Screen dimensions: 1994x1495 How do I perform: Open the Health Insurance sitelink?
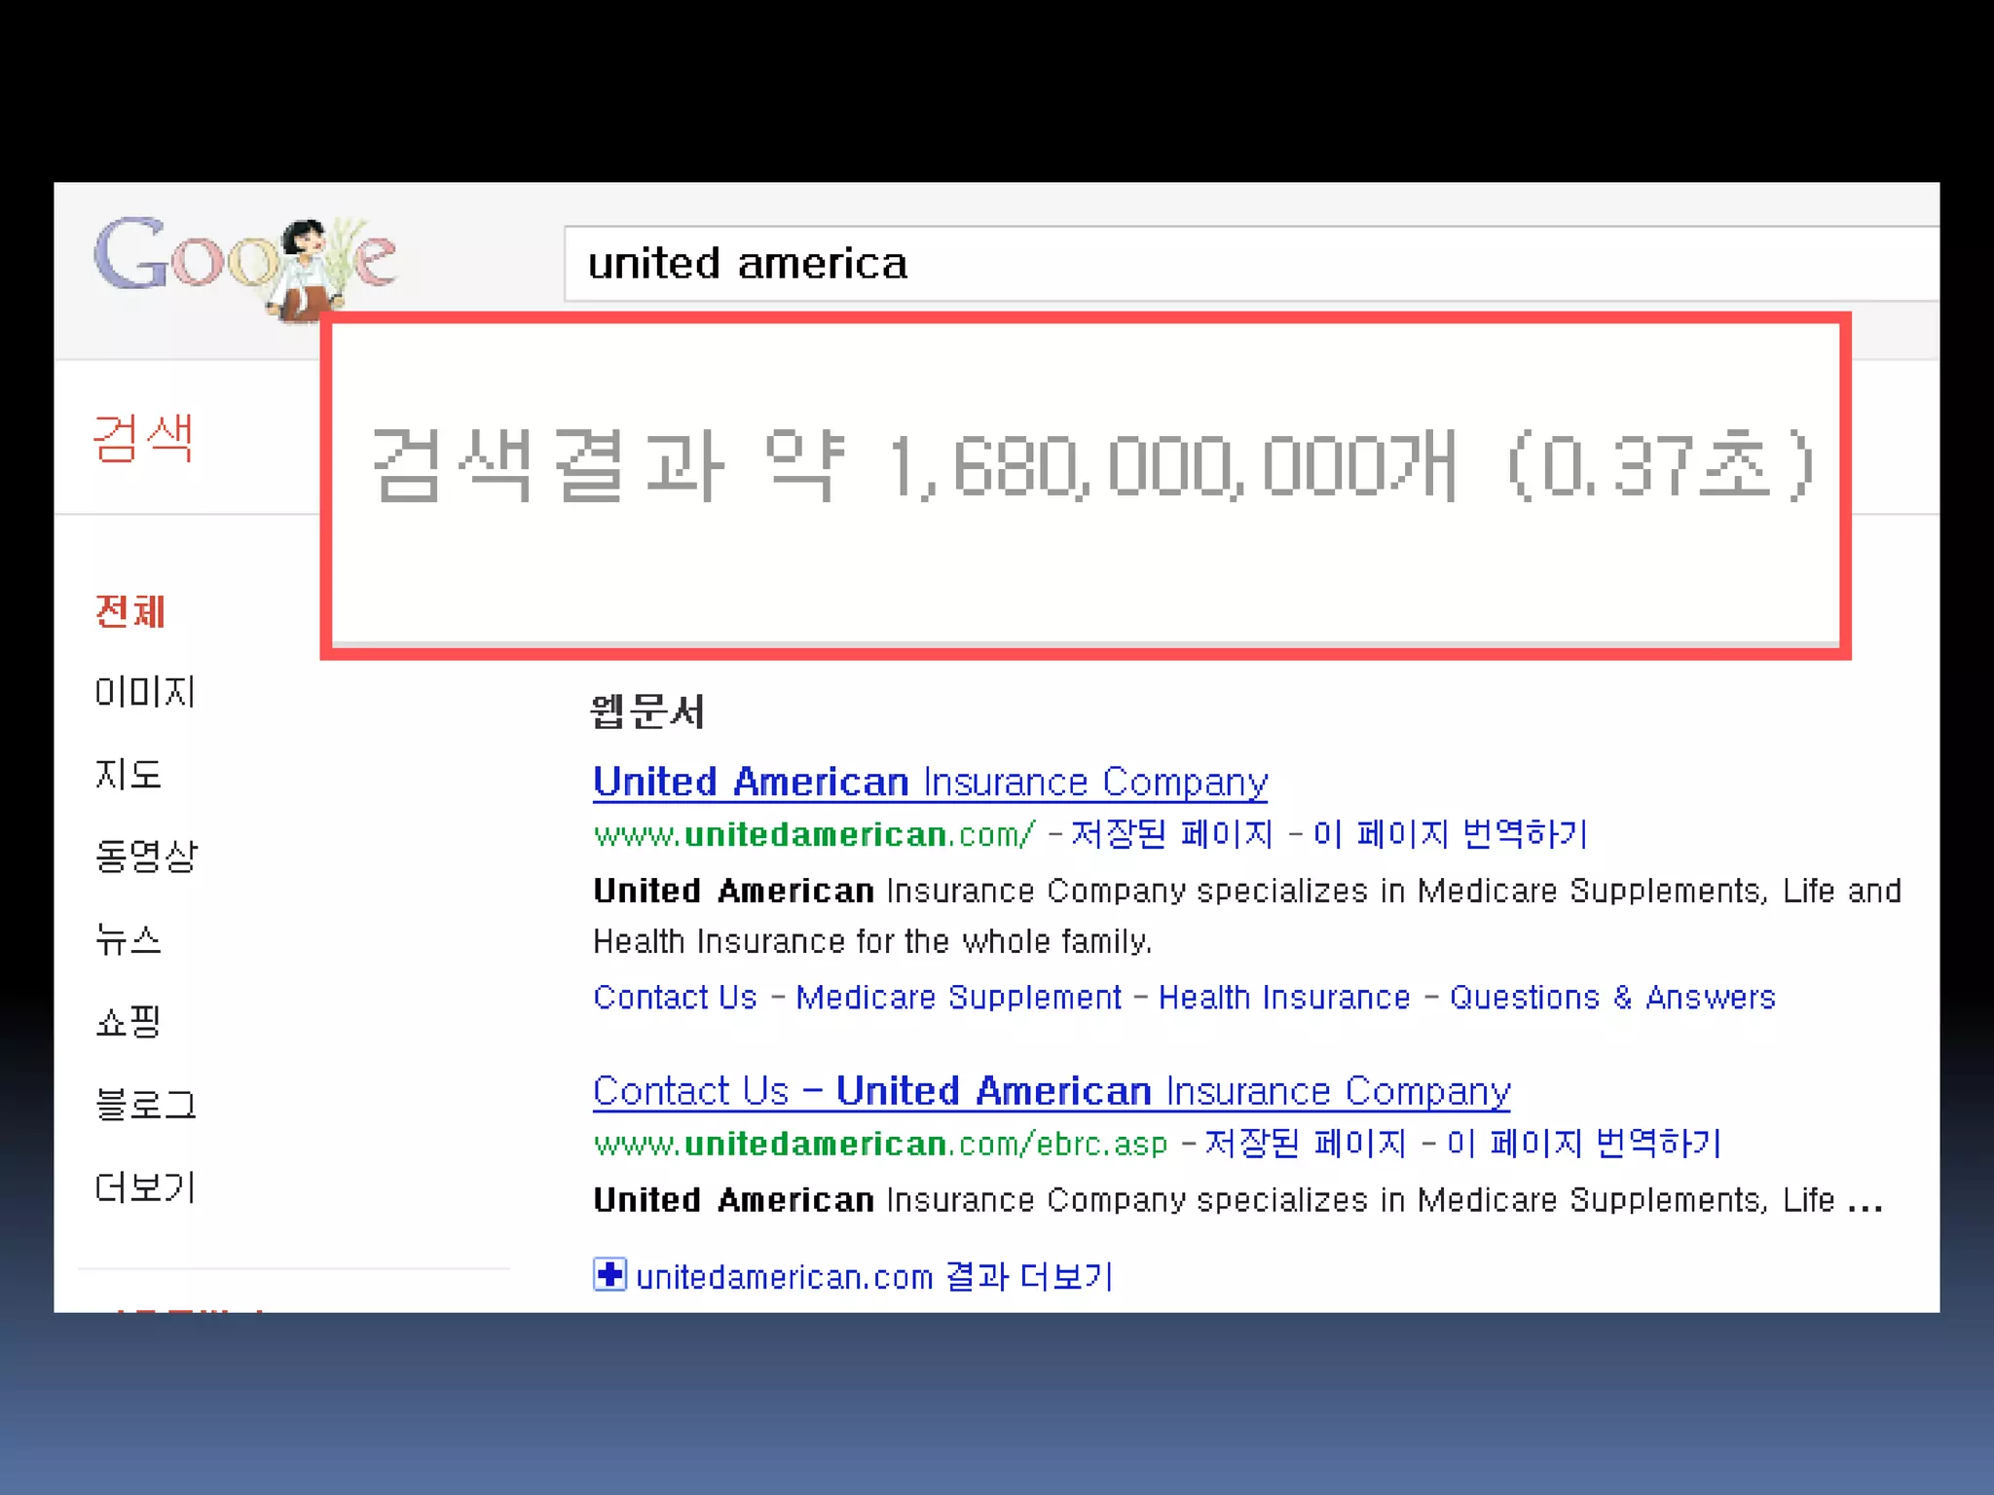tap(1283, 998)
